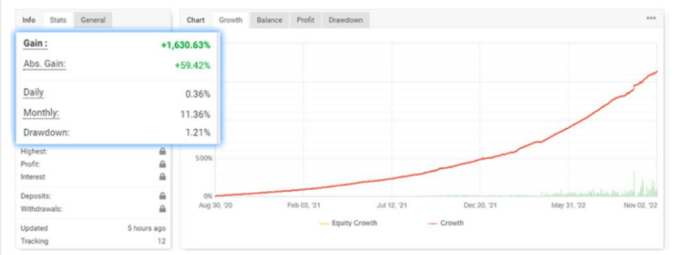Select the Growth chart tab
This screenshot has height=255, width=677.
click(231, 20)
